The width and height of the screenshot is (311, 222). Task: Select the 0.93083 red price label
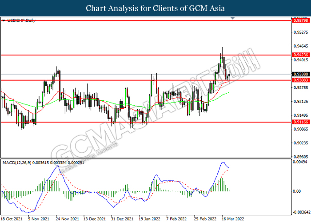click(x=301, y=80)
